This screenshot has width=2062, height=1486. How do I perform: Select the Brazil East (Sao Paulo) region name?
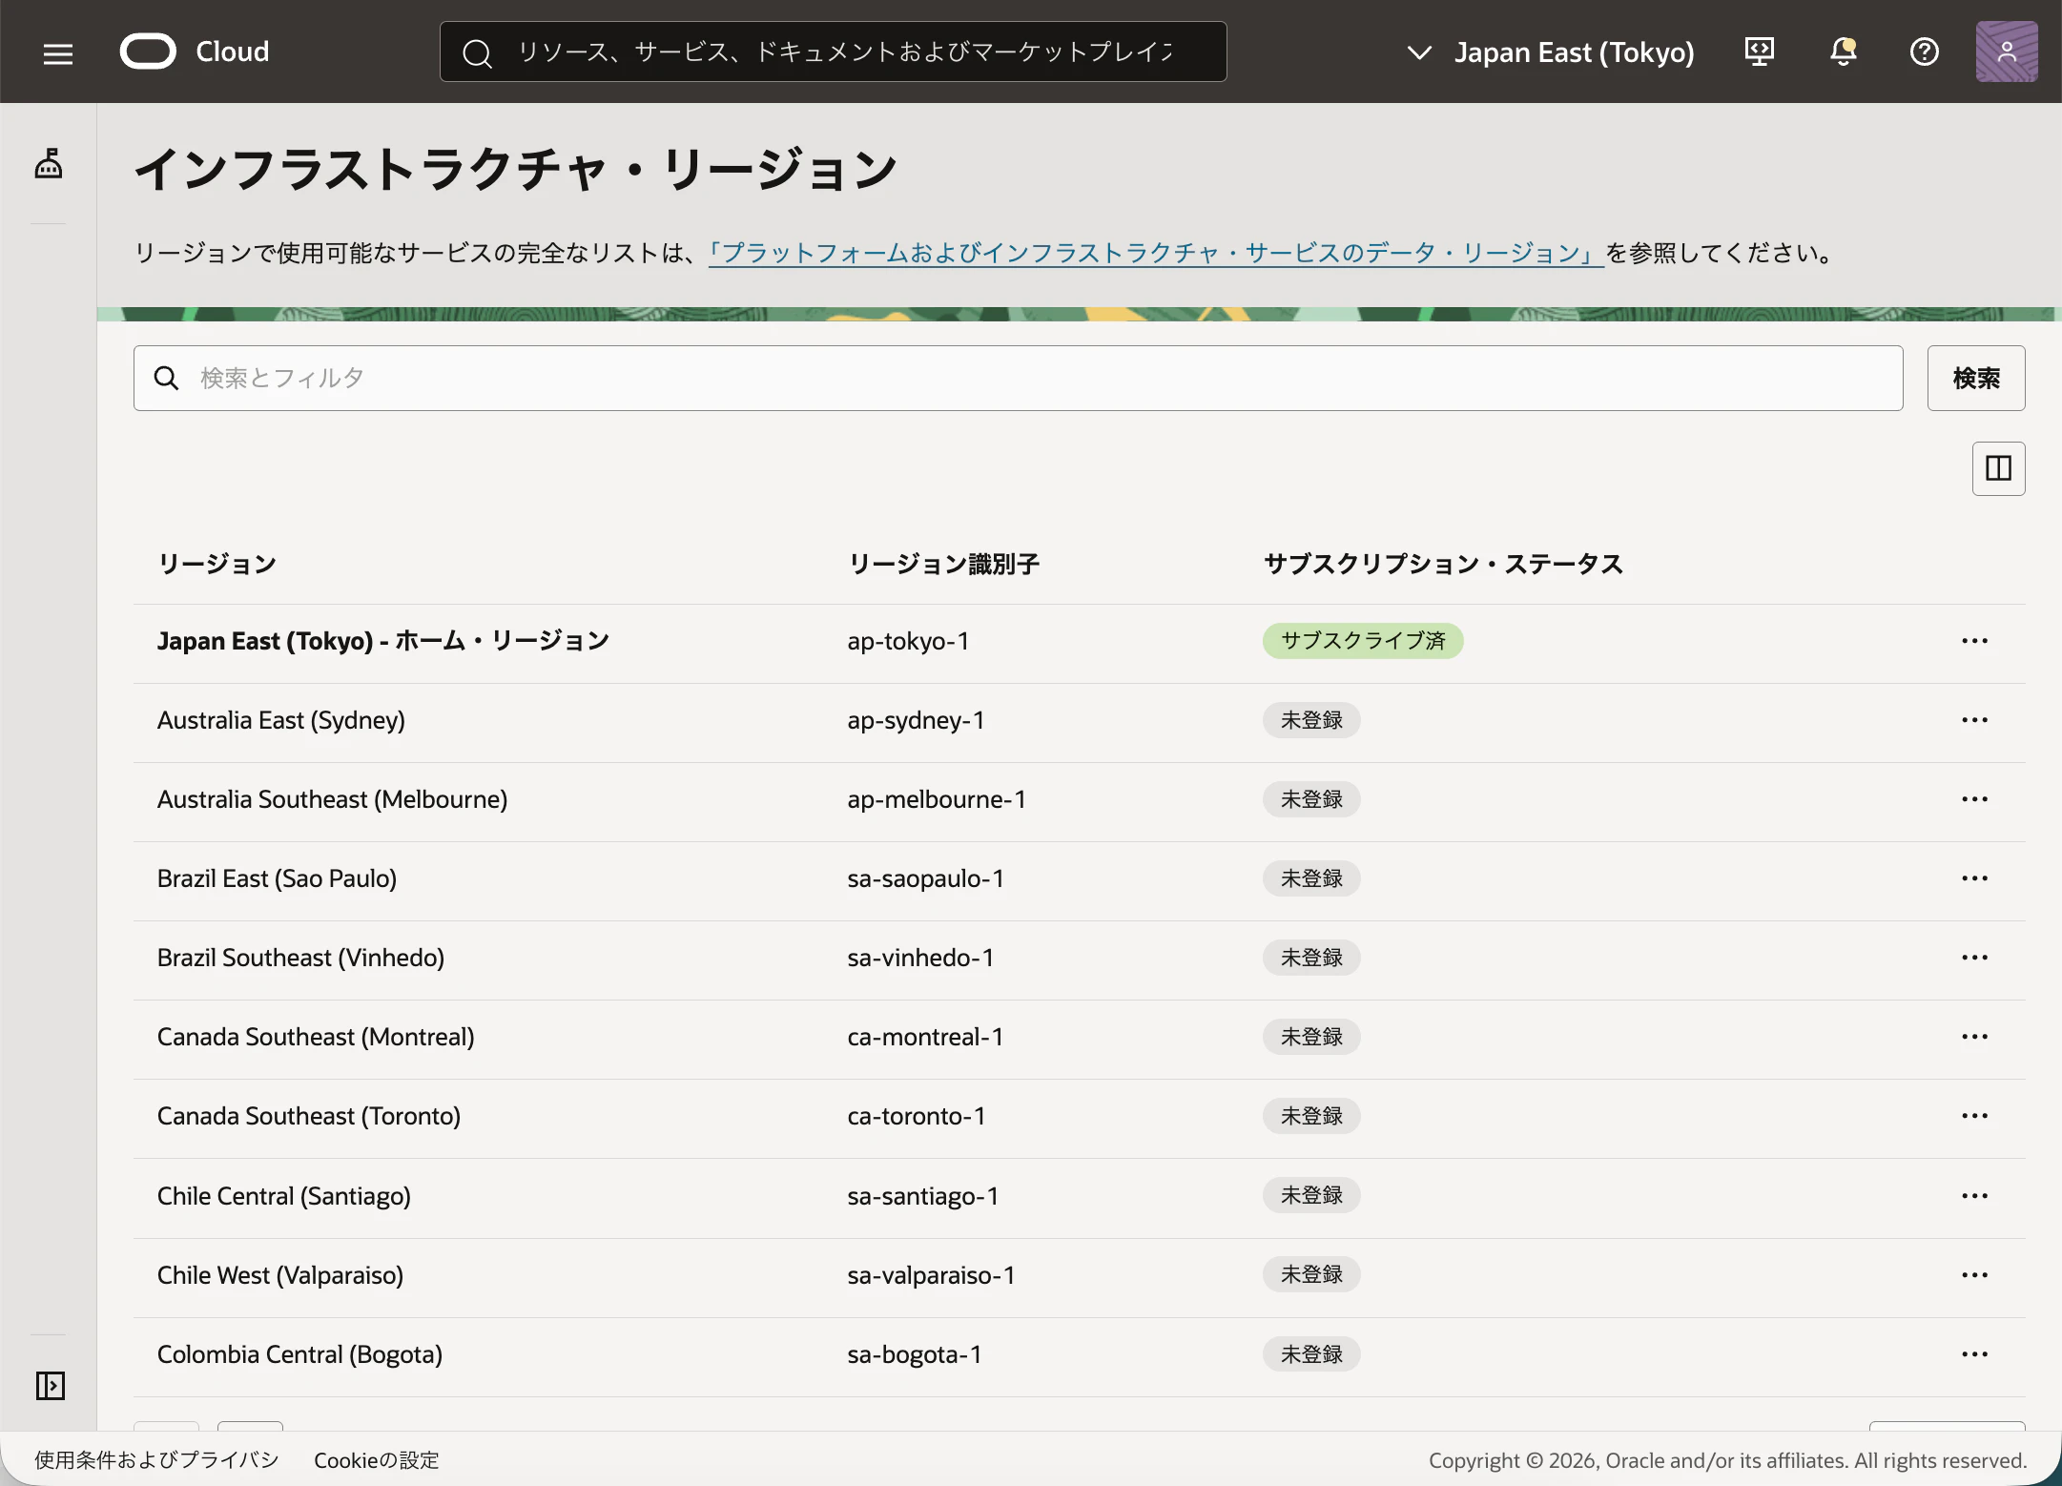(x=278, y=878)
